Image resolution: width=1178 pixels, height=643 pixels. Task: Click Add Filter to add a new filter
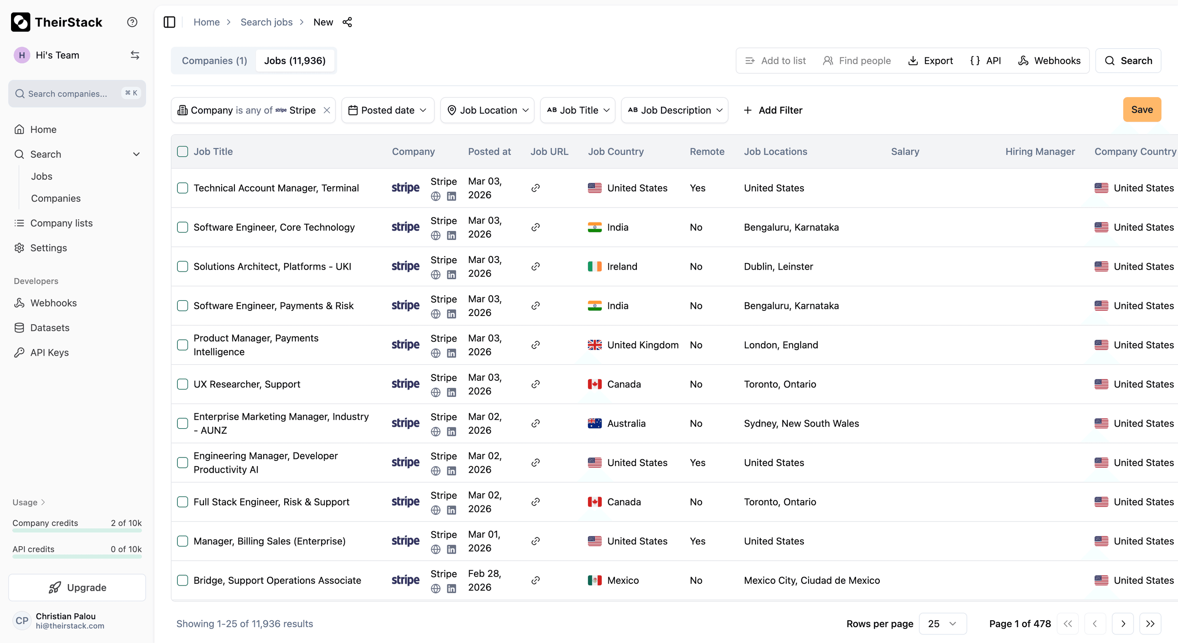[x=772, y=110]
